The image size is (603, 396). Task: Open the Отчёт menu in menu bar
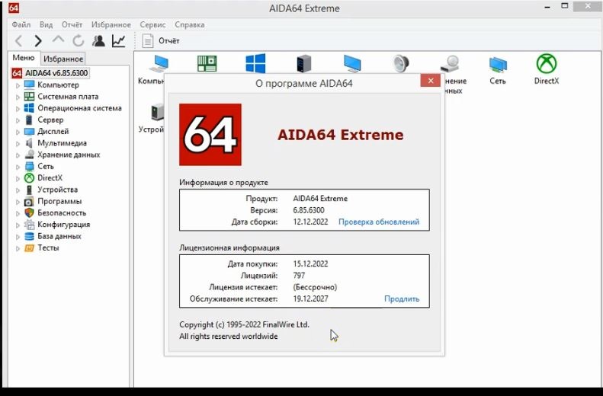[72, 24]
